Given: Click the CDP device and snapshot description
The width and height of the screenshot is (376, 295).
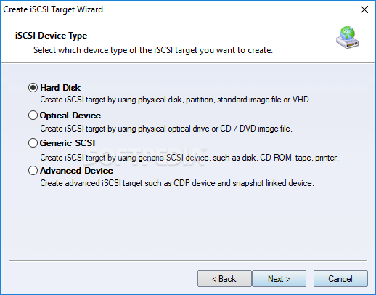Looking at the screenshot, I should (x=177, y=183).
